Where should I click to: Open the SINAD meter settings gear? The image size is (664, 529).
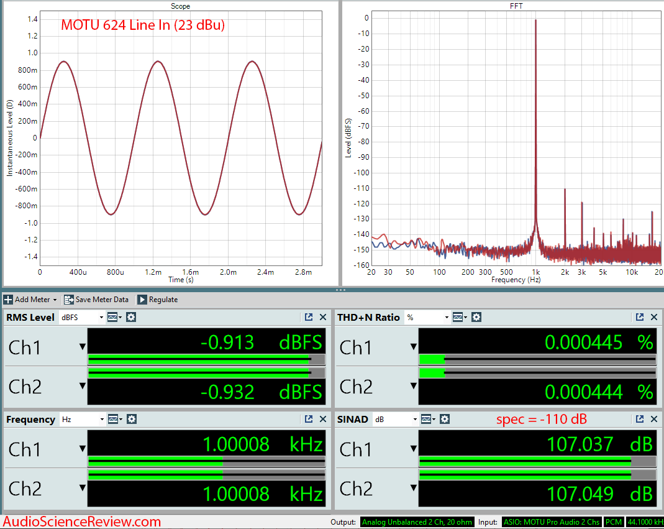point(445,419)
